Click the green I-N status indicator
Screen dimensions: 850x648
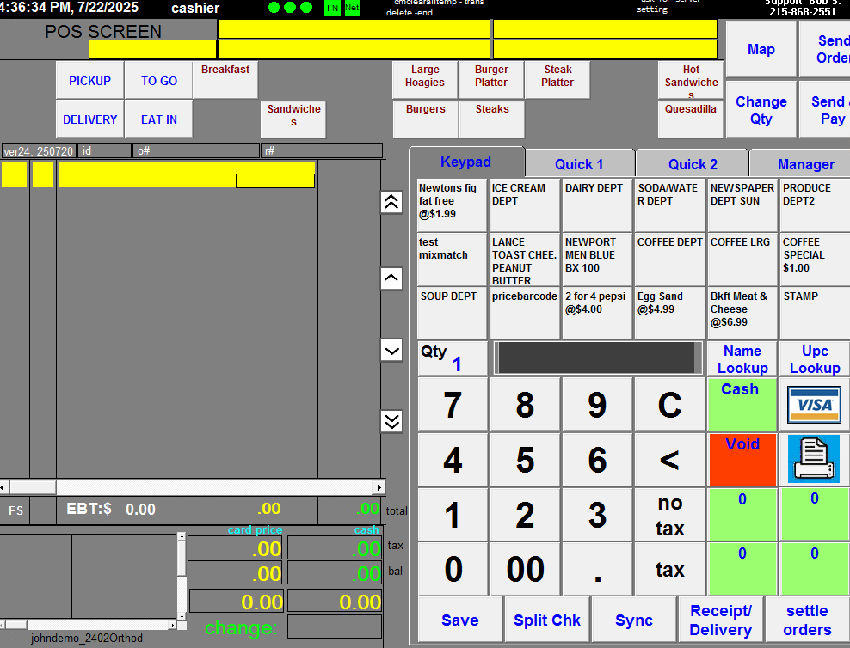(x=332, y=8)
